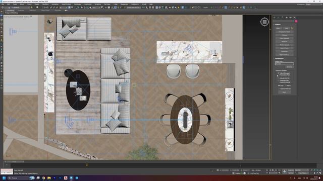Click the ViewCube in the viewport corner
Image resolution: width=323 pixels, height=181 pixels.
[x=264, y=22]
